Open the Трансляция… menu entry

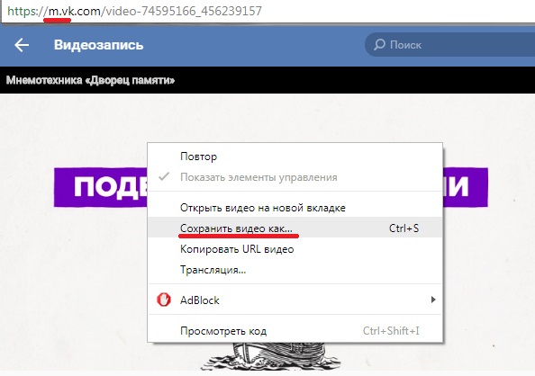213,270
